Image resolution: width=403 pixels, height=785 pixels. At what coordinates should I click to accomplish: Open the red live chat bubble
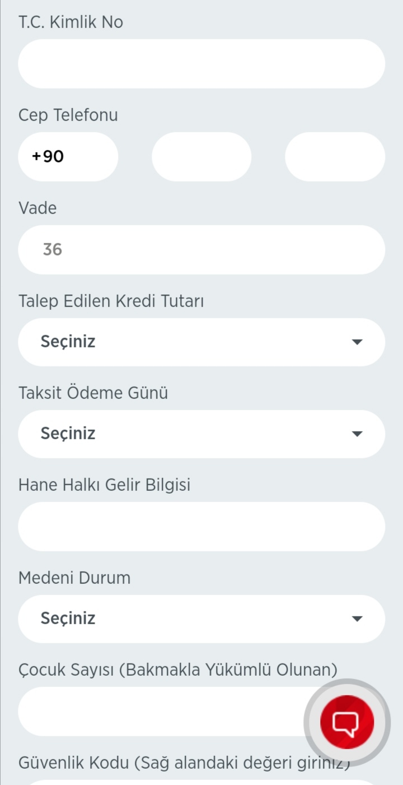click(346, 722)
